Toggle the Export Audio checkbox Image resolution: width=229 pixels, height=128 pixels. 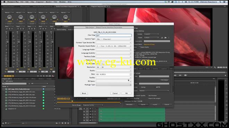click(x=139, y=47)
